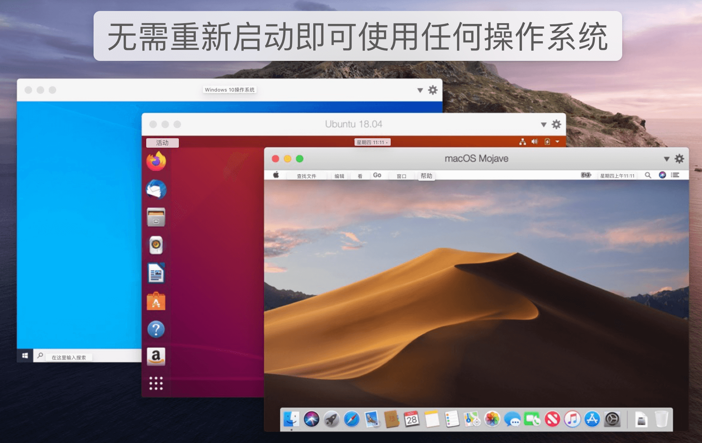Check battery status in Mojave menu bar

coord(586,175)
